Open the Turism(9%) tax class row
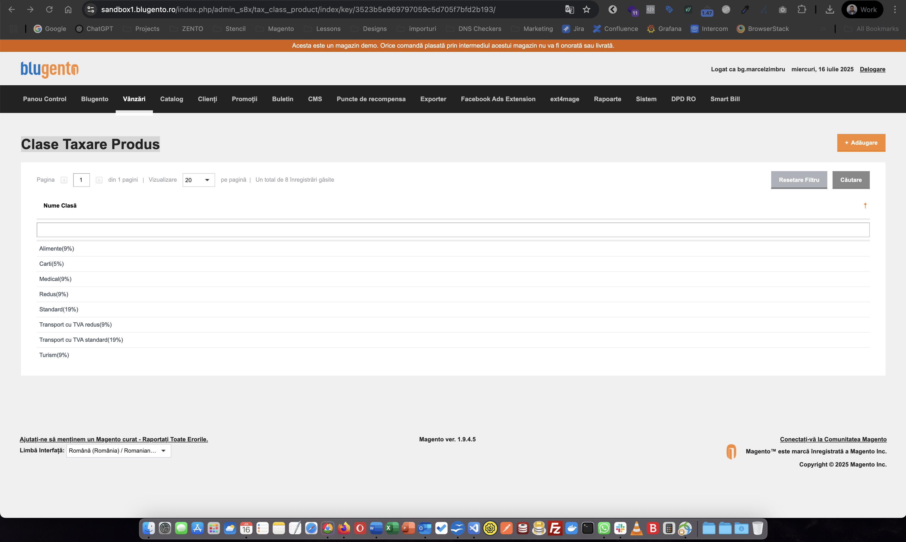 (453, 355)
